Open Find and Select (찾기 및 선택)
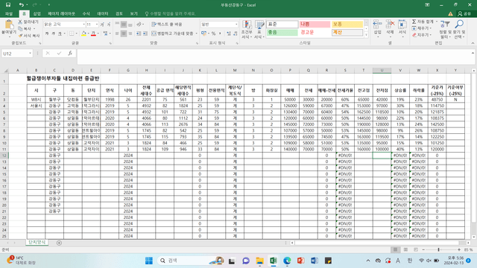This screenshot has width=477, height=268. pyautogui.click(x=459, y=30)
